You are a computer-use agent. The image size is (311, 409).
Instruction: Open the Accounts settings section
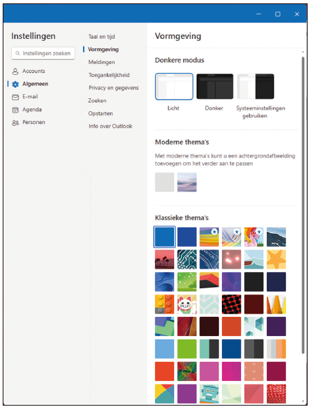[x=29, y=71]
